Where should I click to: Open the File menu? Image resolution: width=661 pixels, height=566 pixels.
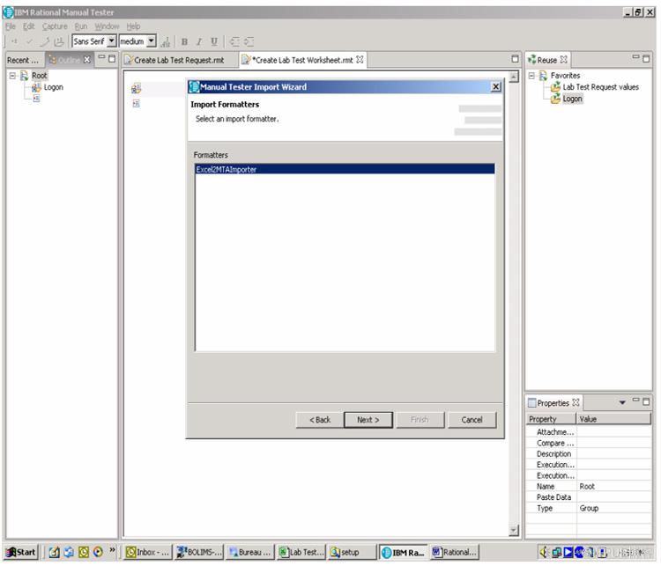[x=11, y=26]
